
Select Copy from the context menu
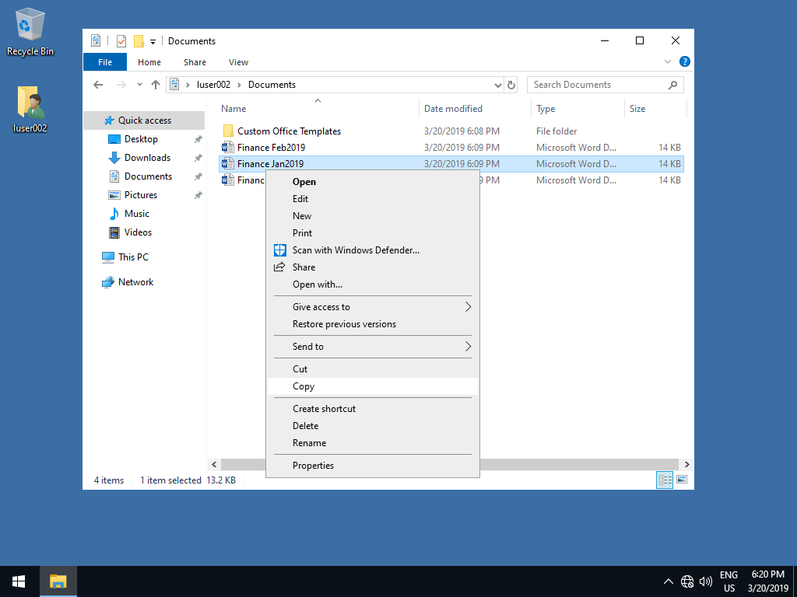coord(304,386)
